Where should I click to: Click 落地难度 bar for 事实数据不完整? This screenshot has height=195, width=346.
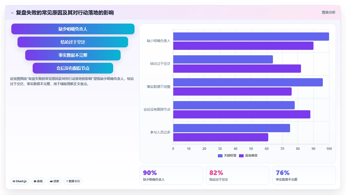(232, 91)
